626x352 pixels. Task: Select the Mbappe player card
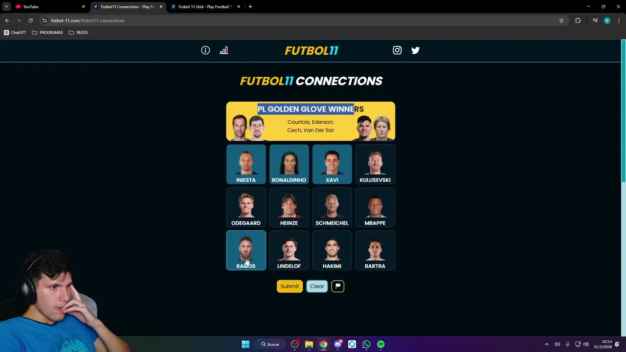[375, 207]
